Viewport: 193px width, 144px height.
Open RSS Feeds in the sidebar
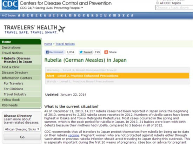(20, 105)
